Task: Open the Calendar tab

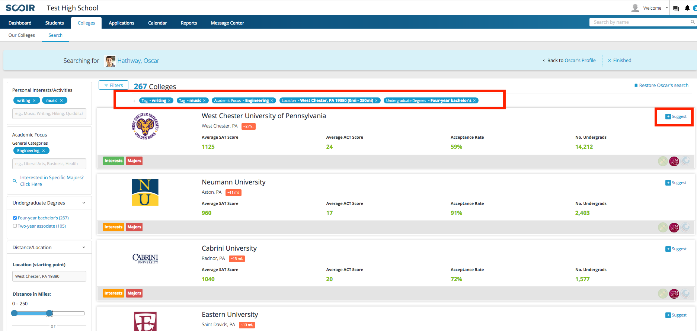Action: tap(157, 23)
